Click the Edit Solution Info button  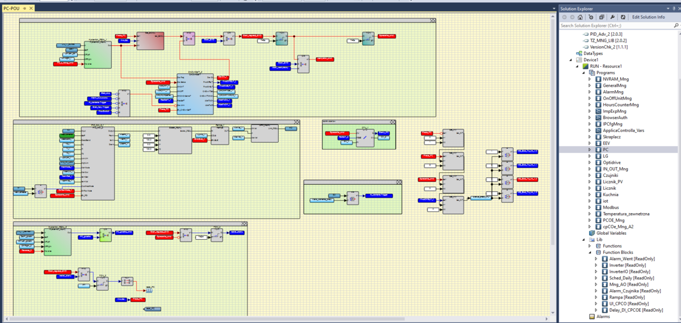[648, 17]
